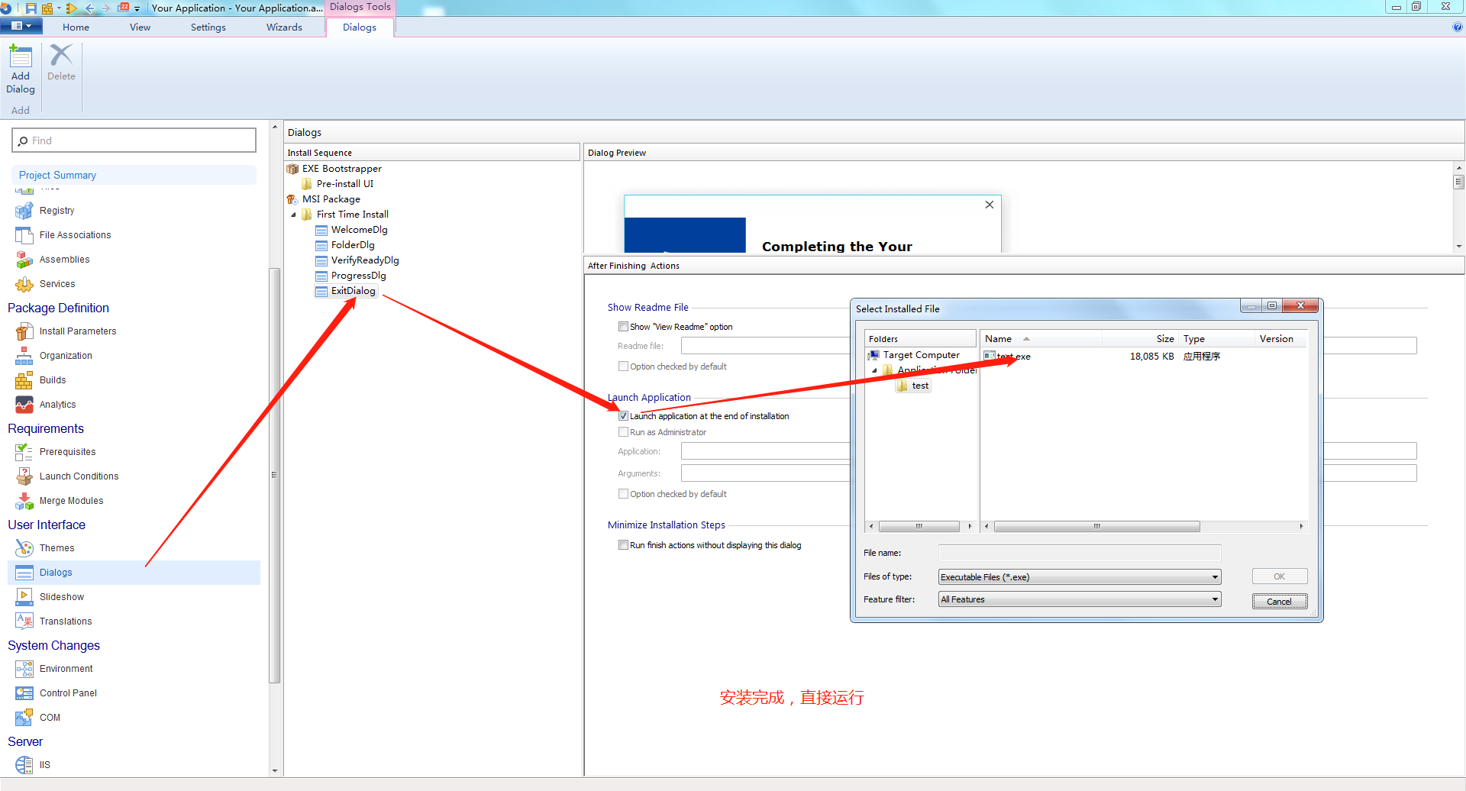Open the Files of type dropdown
The height and width of the screenshot is (791, 1466).
tap(1214, 576)
